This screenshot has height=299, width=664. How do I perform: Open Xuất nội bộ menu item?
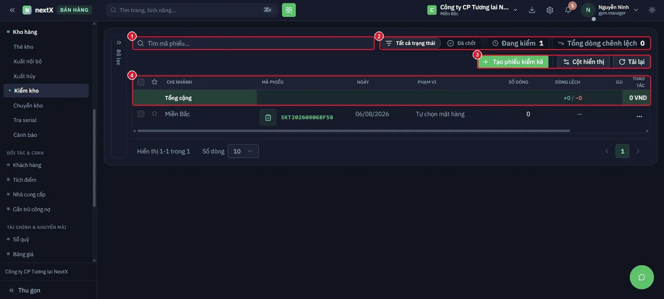tap(27, 61)
